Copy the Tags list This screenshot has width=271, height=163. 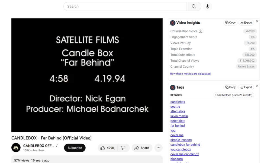click(230, 87)
